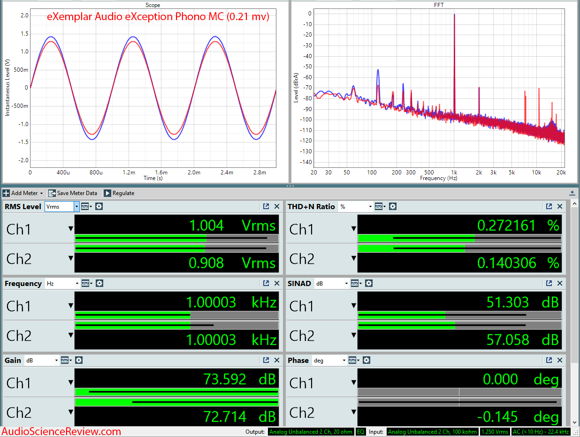Click Save Meter Data button
Image resolution: width=580 pixels, height=437 pixels.
(73, 193)
